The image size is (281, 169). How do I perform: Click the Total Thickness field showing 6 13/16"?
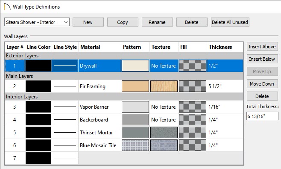[x=262, y=116]
